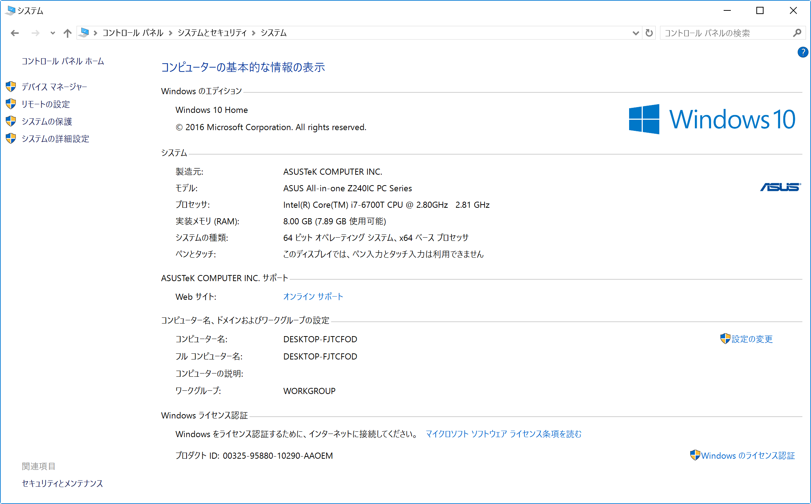811x504 pixels.
Task: Focus コントロール パネルの検索 search field
Action: pos(726,33)
